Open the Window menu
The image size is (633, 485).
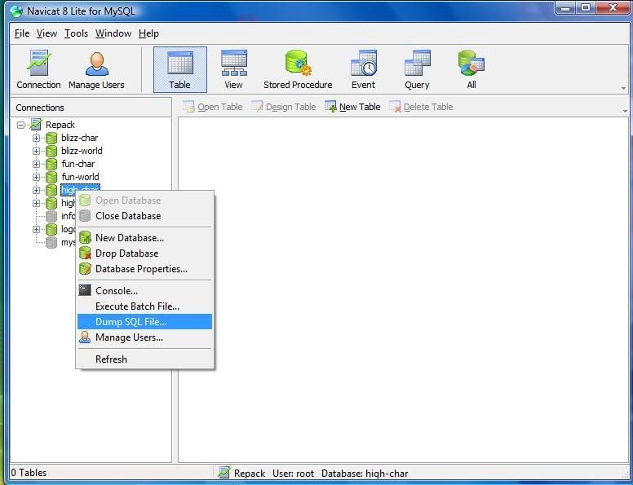(x=113, y=33)
